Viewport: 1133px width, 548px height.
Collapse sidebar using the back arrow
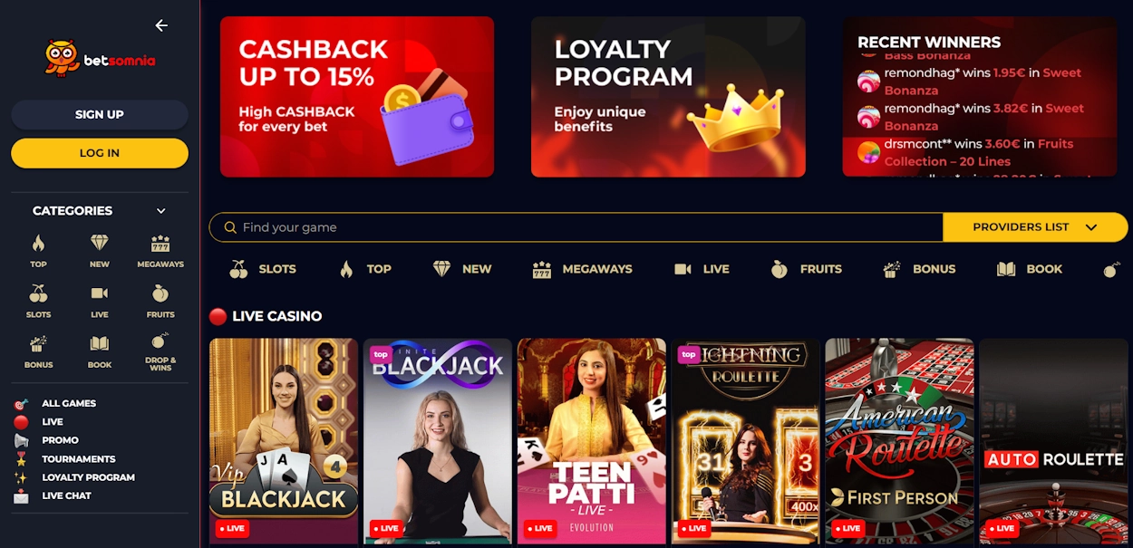161,25
